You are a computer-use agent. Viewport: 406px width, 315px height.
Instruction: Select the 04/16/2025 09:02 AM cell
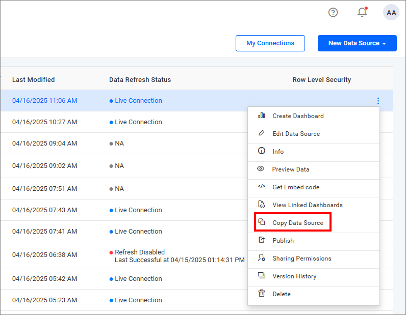[x=44, y=165]
